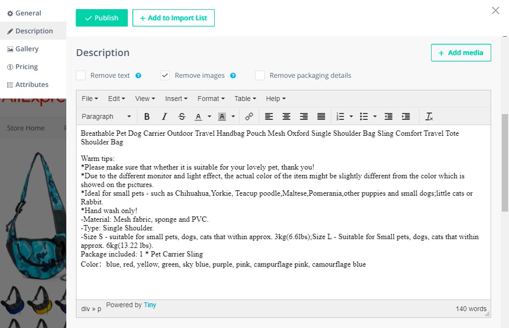Click the '*Hand wash only!' line
This screenshot has height=328, width=509.
click(109, 211)
